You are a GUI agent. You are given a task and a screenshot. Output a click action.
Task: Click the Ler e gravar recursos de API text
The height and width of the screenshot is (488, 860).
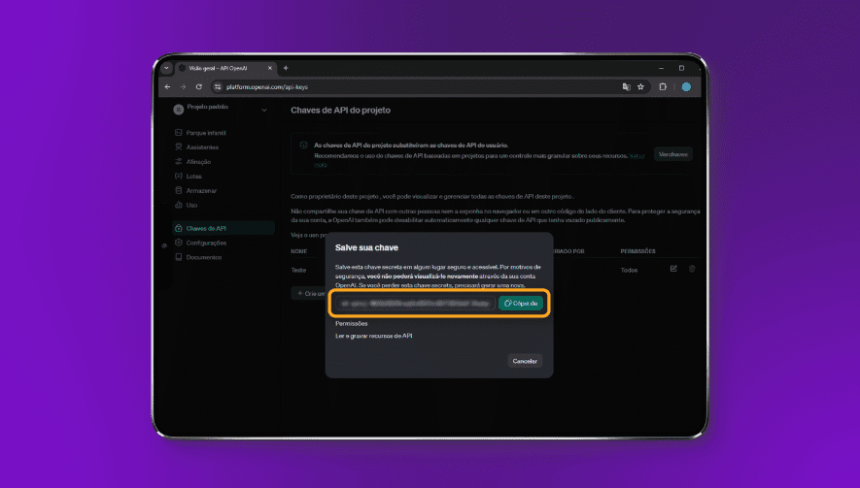point(373,336)
